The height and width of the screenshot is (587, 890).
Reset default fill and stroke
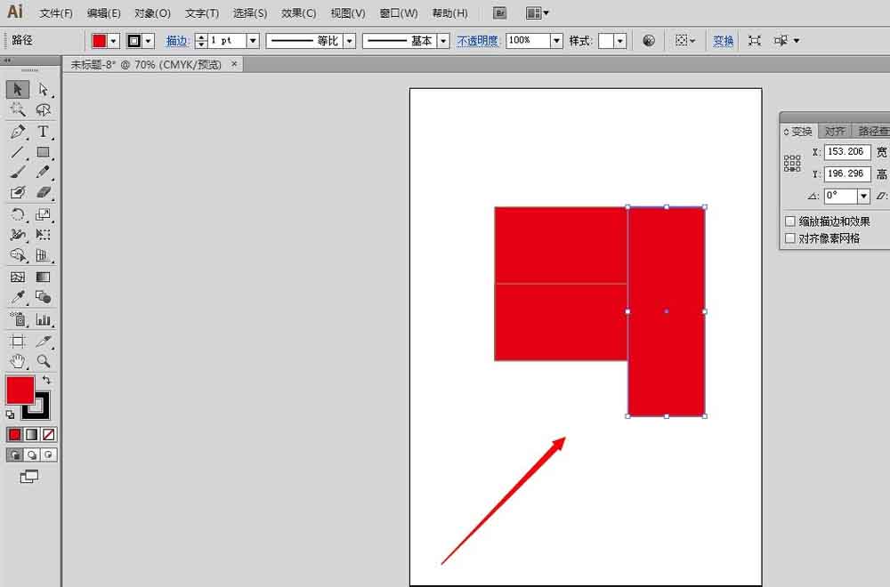[10, 414]
